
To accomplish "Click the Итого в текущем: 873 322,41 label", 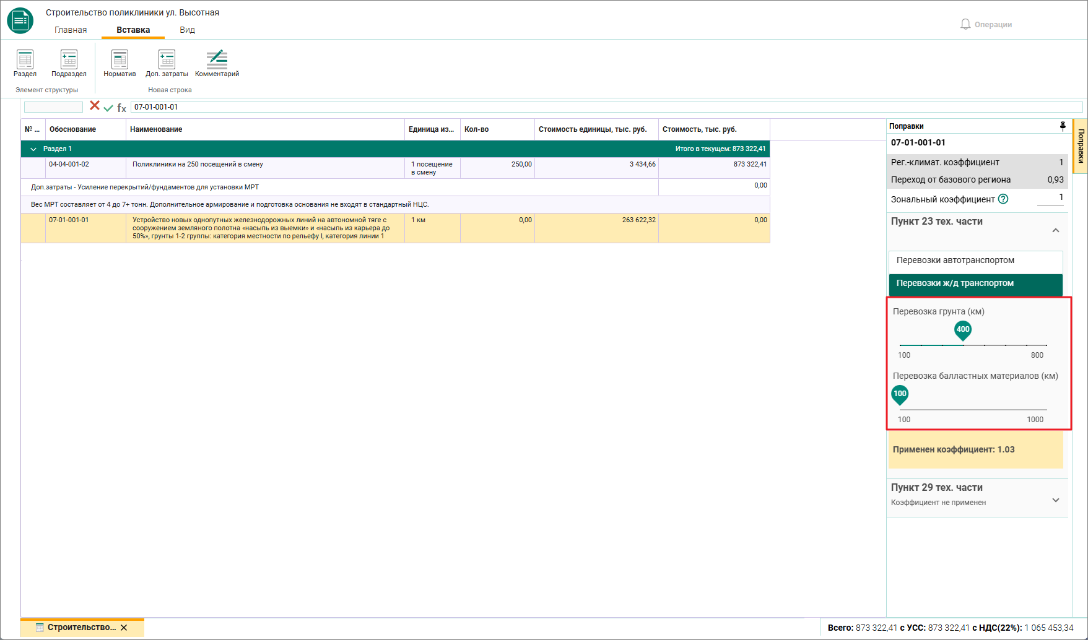I will pyautogui.click(x=720, y=149).
